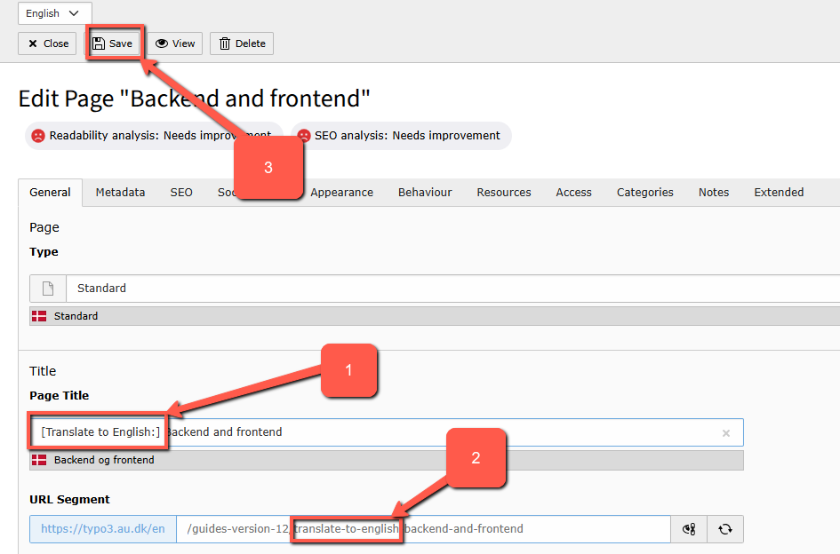Switch to the Metadata tab
The width and height of the screenshot is (840, 554).
120,193
